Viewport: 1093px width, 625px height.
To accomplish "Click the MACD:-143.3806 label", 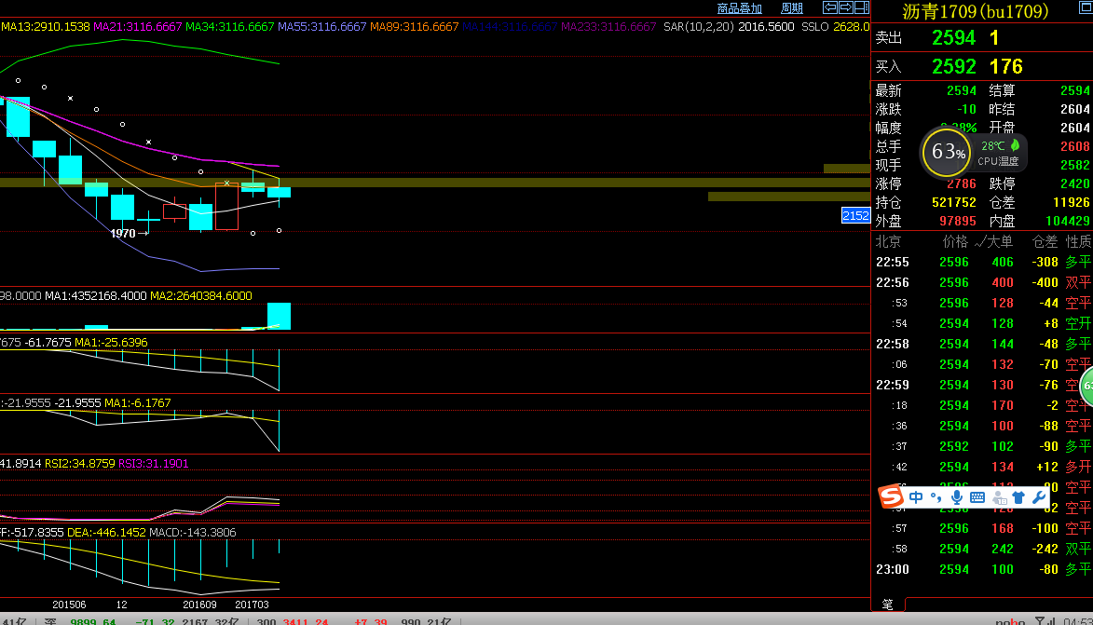I will 193,533.
